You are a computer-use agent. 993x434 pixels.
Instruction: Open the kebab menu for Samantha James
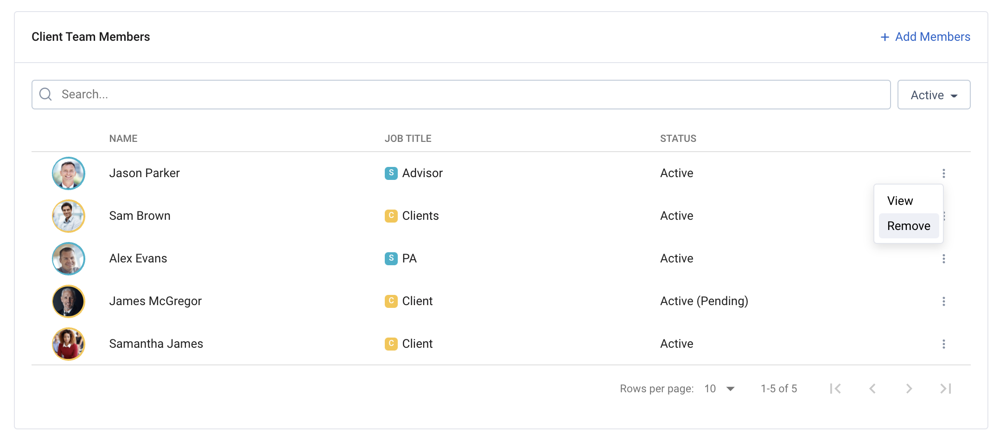click(944, 344)
